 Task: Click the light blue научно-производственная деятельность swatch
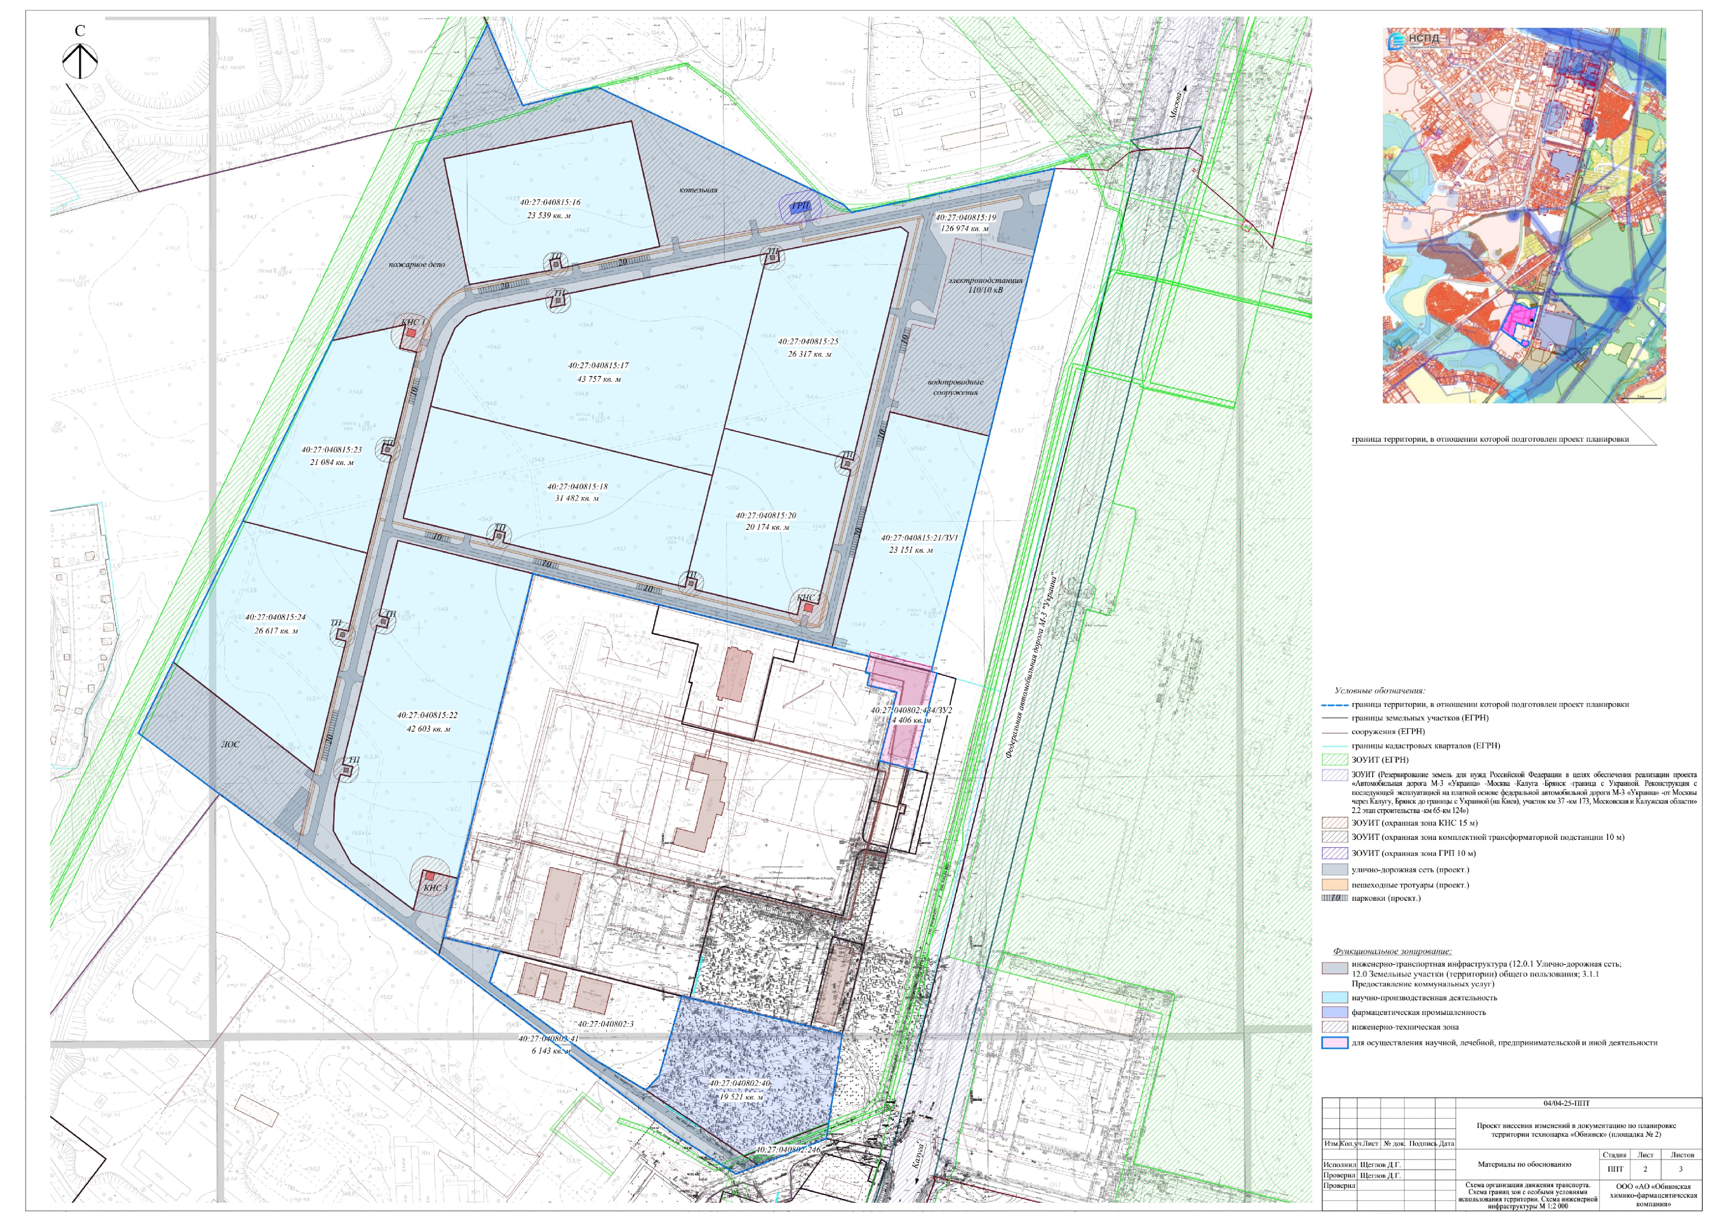(x=1335, y=998)
